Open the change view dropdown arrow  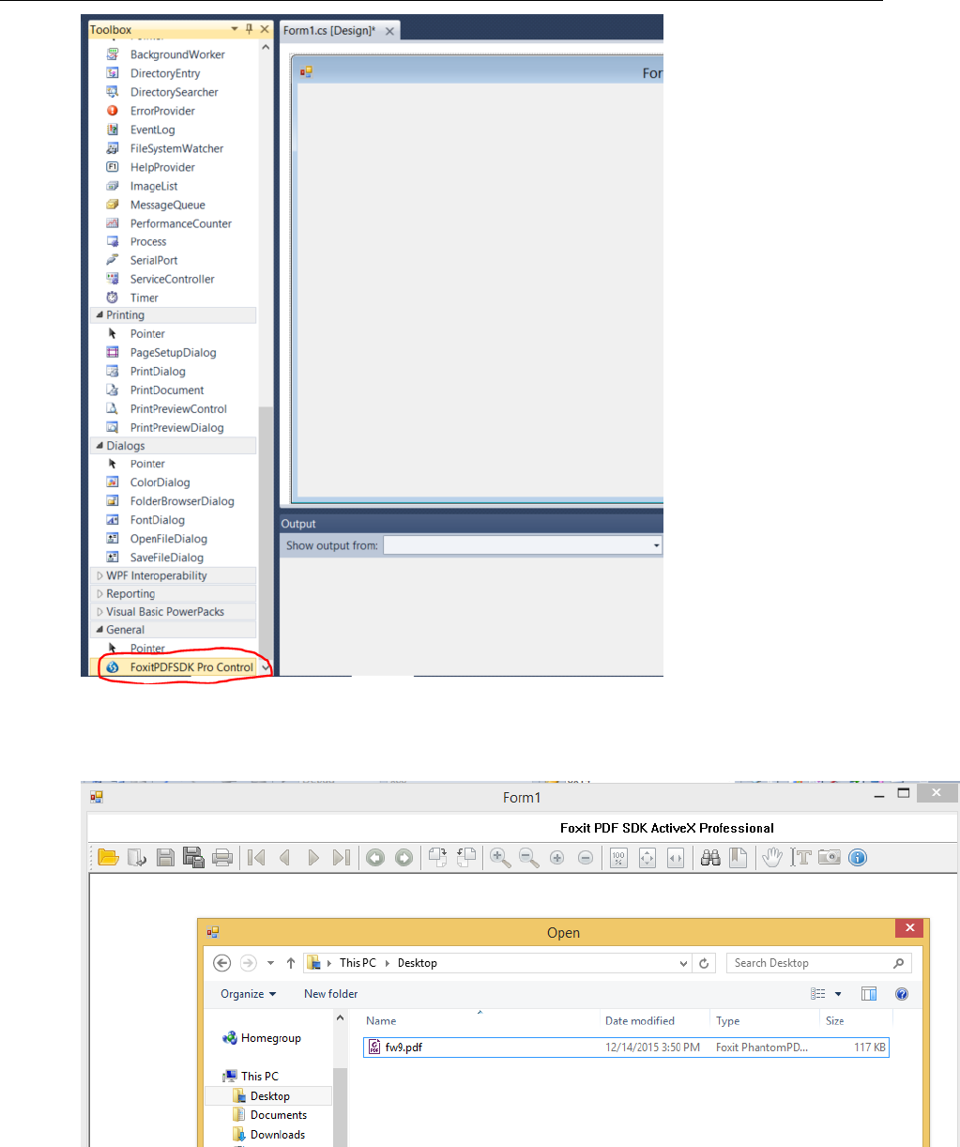pos(838,994)
